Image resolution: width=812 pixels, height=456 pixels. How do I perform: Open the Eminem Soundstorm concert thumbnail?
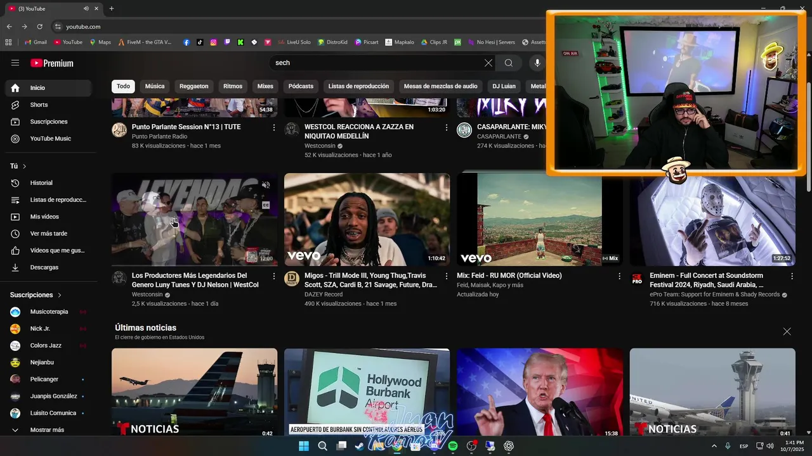pyautogui.click(x=712, y=221)
